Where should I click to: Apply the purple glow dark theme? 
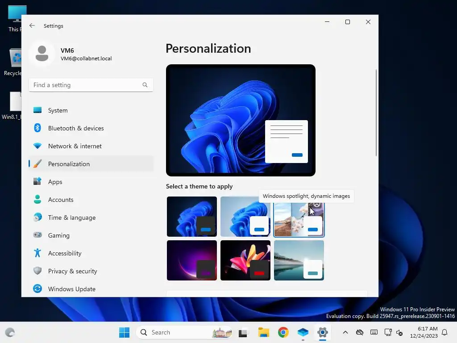pyautogui.click(x=192, y=260)
